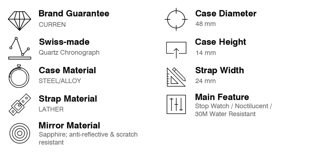Viewport: 313px width, 153px height.
Task: Click the 24 mm strap width value
Action: 206,81
